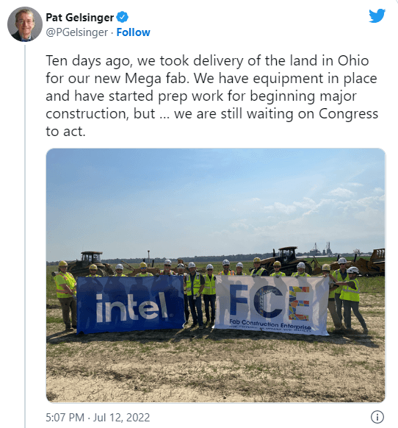Open the 5:07 PM Jul 12, 2022 timestamp
The height and width of the screenshot is (428, 398).
[98, 418]
